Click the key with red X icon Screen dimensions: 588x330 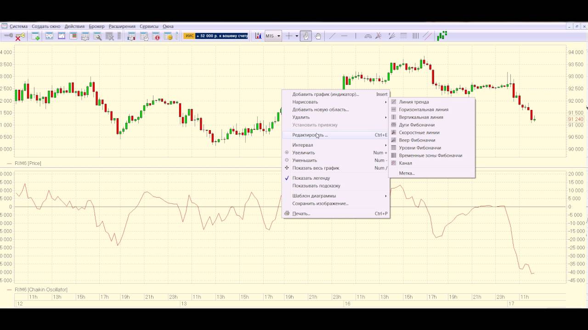click(20, 36)
